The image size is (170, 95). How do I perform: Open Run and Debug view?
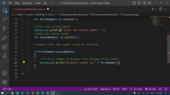click(x=5, y=37)
